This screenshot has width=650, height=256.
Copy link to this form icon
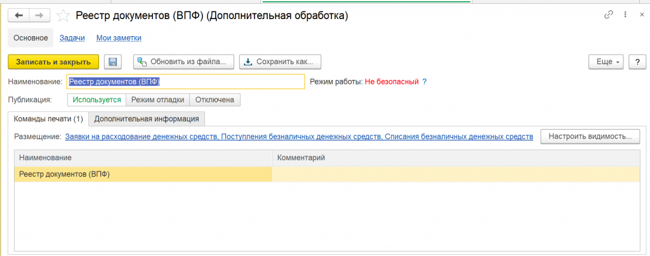click(609, 15)
